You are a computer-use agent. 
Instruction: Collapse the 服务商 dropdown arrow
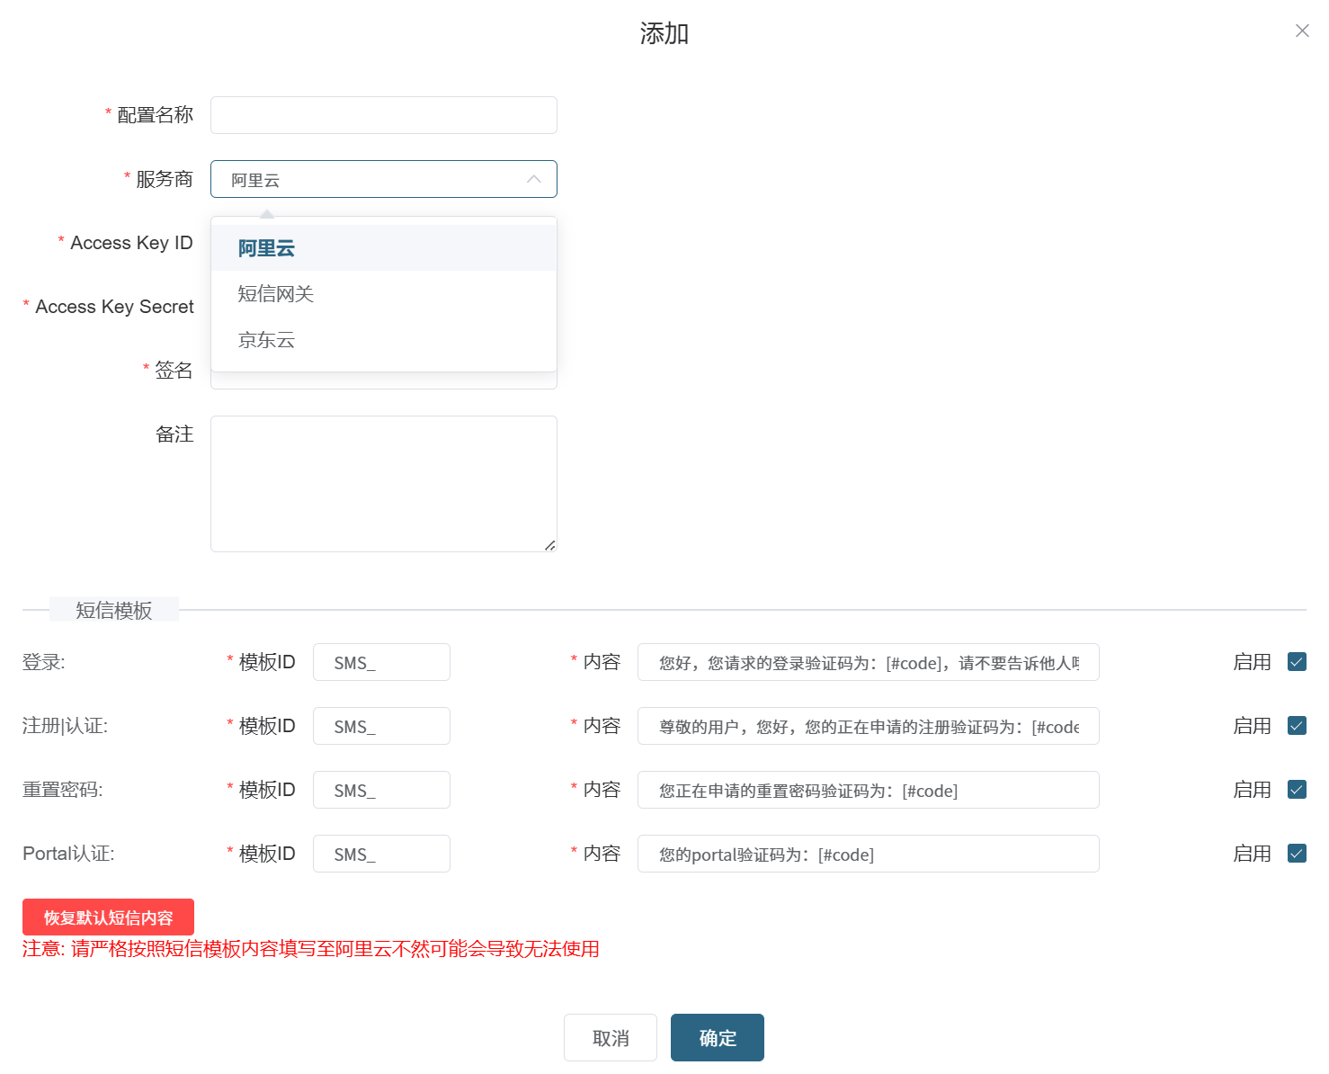coord(533,179)
